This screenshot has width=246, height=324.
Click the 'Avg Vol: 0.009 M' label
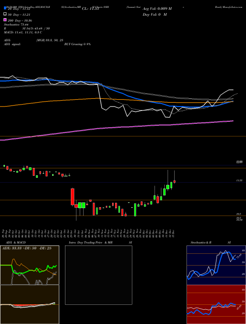pyautogui.click(x=157, y=9)
